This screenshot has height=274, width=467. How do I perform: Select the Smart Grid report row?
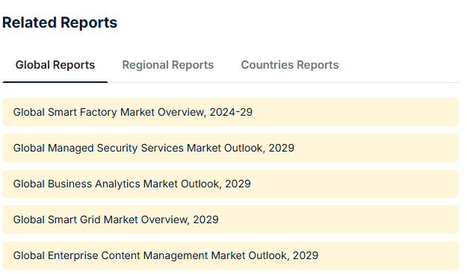231,219
